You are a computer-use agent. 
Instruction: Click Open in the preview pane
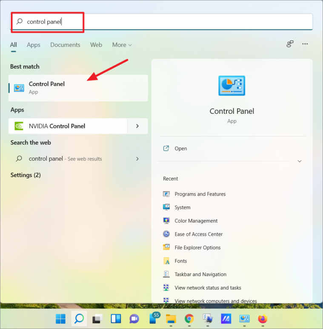(181, 149)
